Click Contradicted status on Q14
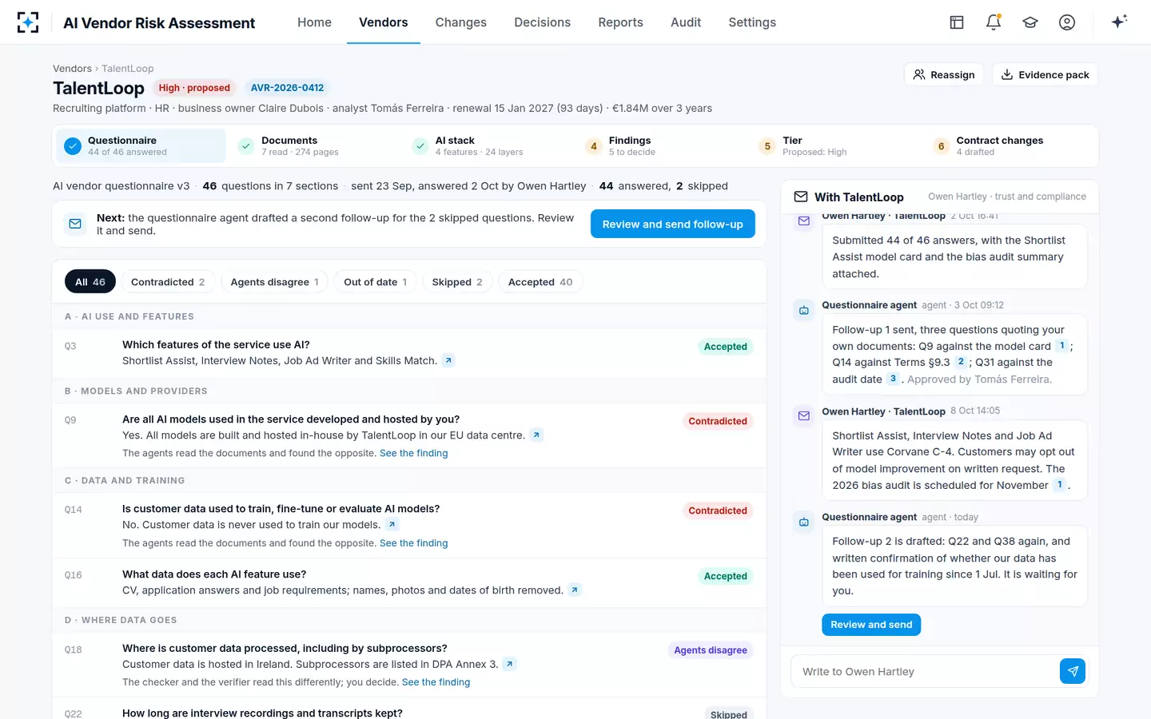Image resolution: width=1151 pixels, height=719 pixels. tap(718, 510)
